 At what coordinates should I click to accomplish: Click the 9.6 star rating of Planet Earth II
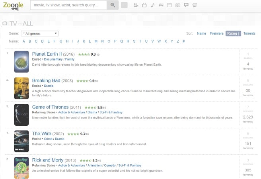(x=89, y=54)
